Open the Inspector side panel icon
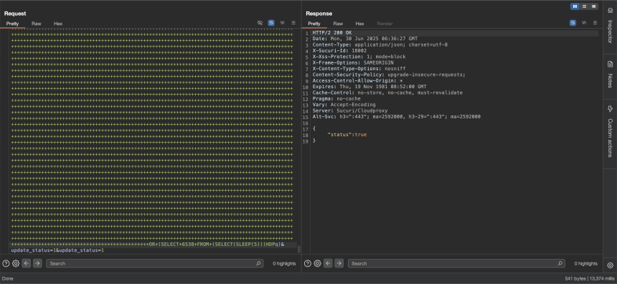The image size is (617, 284). tap(611, 11)
